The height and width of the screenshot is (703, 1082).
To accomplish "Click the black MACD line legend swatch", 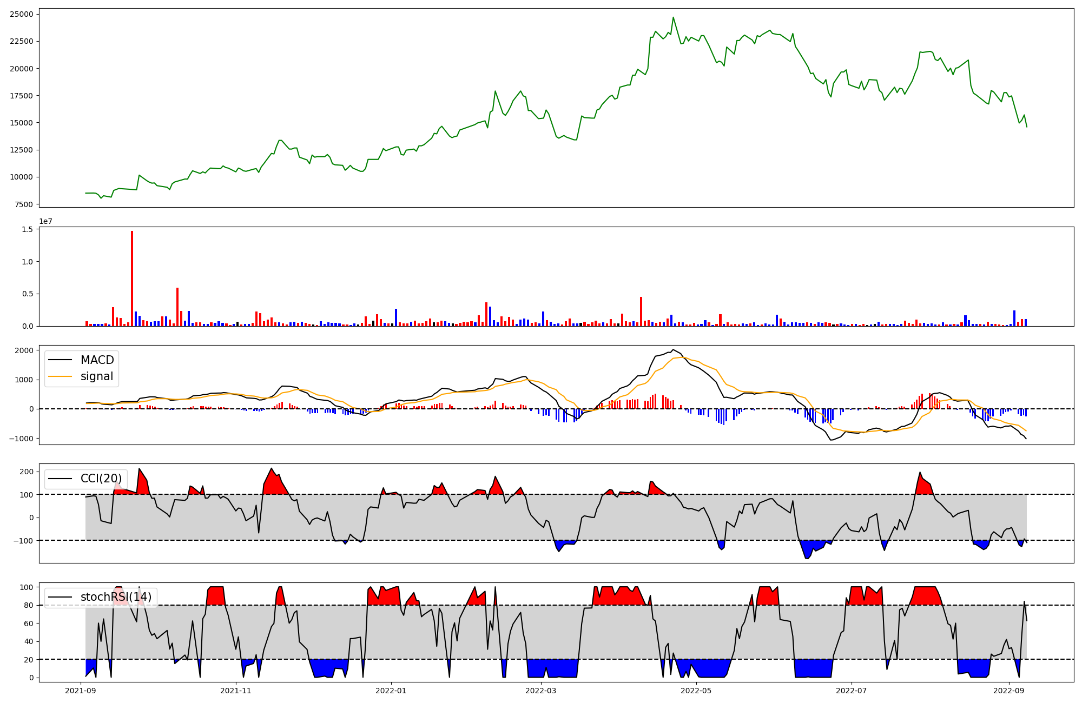I will [60, 360].
